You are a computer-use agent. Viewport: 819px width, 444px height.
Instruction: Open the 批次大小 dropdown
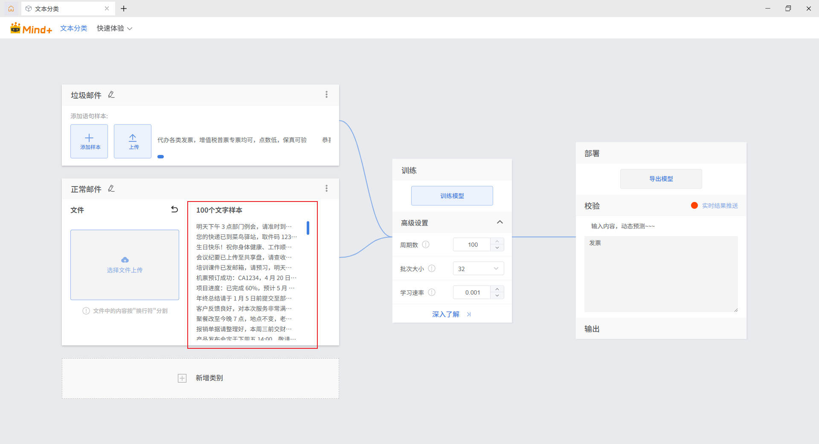tap(479, 269)
